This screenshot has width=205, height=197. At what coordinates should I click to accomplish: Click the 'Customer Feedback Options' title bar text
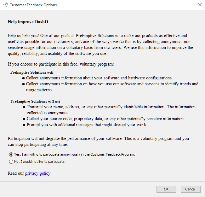point(33,5)
